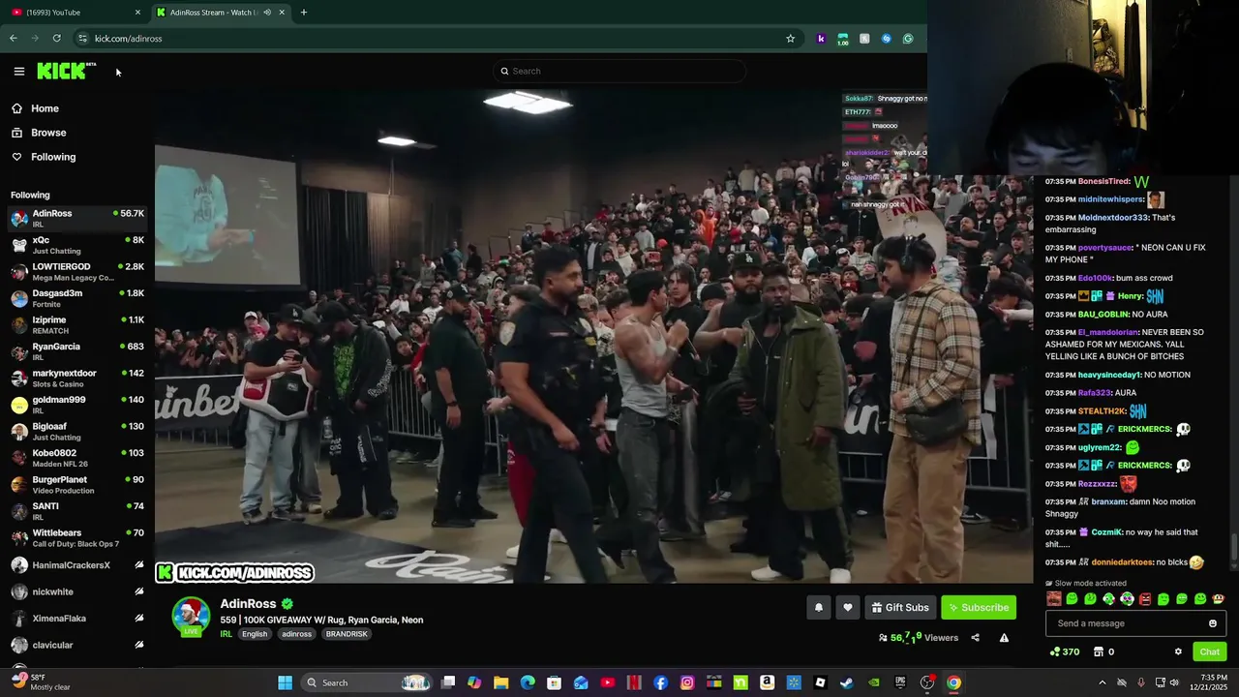Open marknextdoor Slots & Casino stream
Viewport: 1239px width, 697px height.
tap(77, 379)
